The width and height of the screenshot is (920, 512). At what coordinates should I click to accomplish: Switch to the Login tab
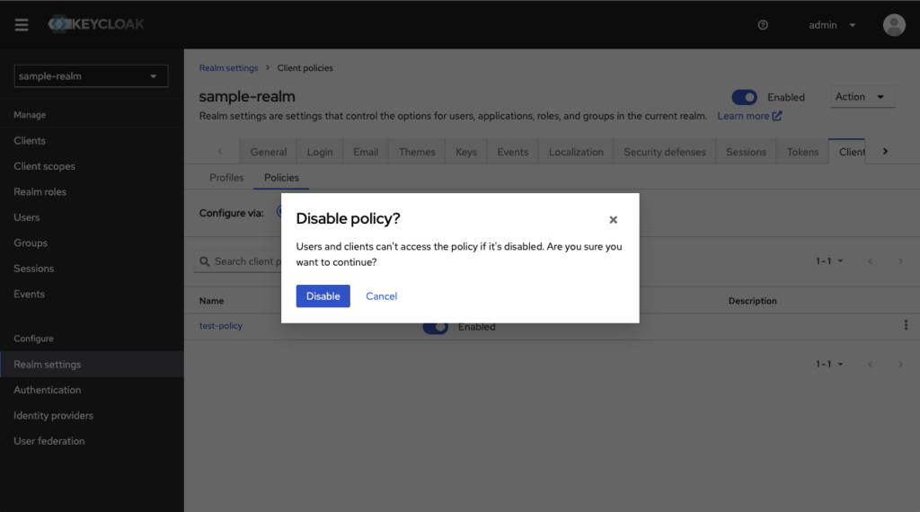320,152
